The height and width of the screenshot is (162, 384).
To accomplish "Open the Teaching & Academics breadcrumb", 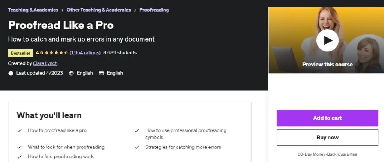I will (x=33, y=10).
